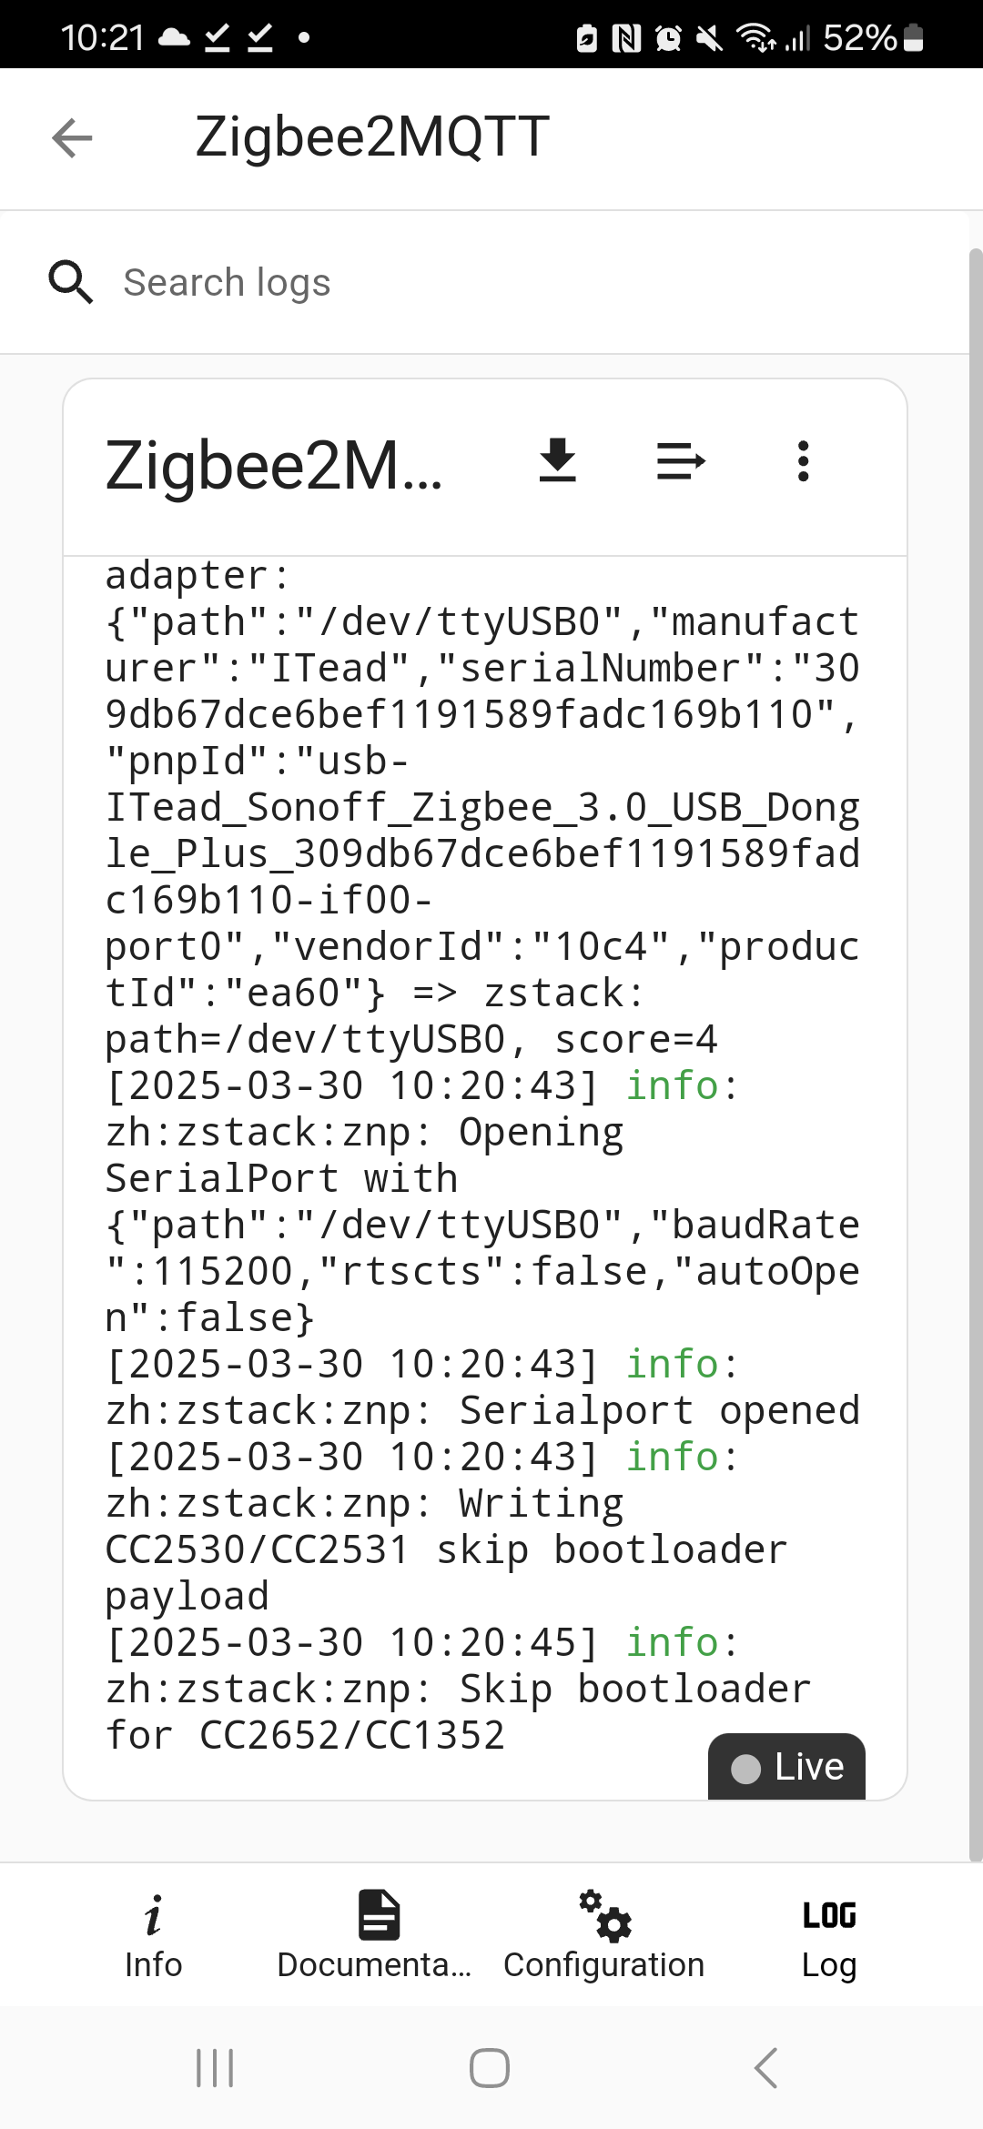
Task: Toggle the Live log indicator
Action: [x=786, y=1767]
